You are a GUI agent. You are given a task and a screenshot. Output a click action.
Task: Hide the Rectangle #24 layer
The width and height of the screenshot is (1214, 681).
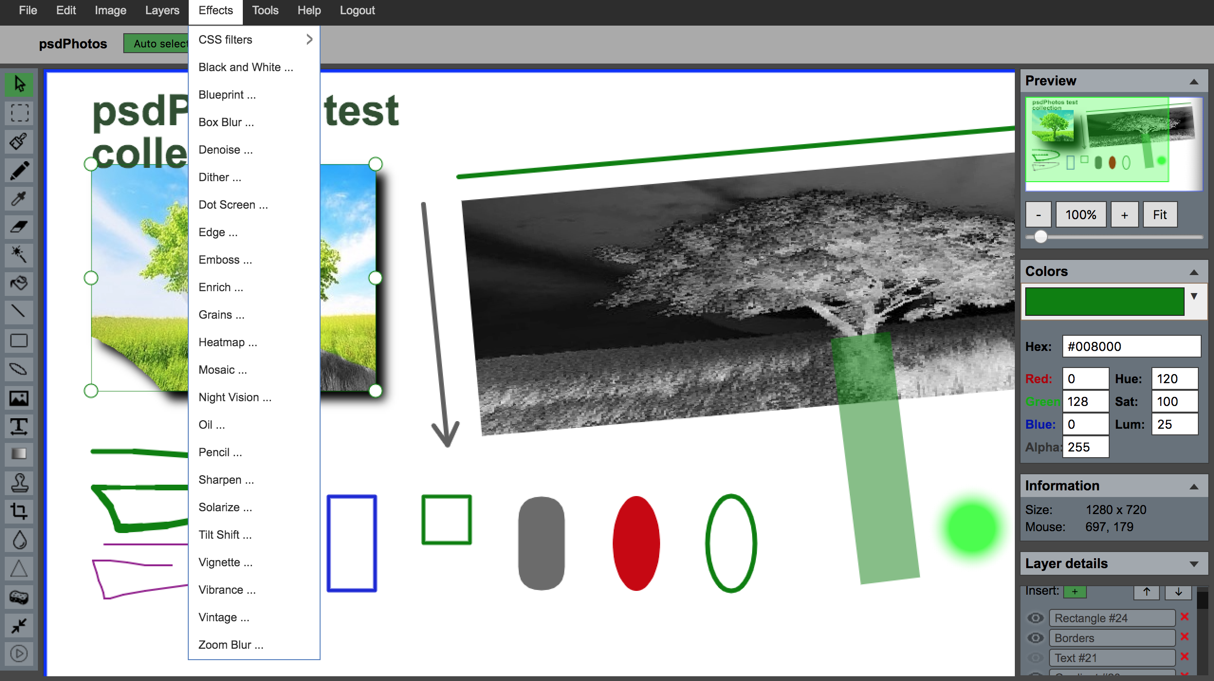tap(1035, 618)
